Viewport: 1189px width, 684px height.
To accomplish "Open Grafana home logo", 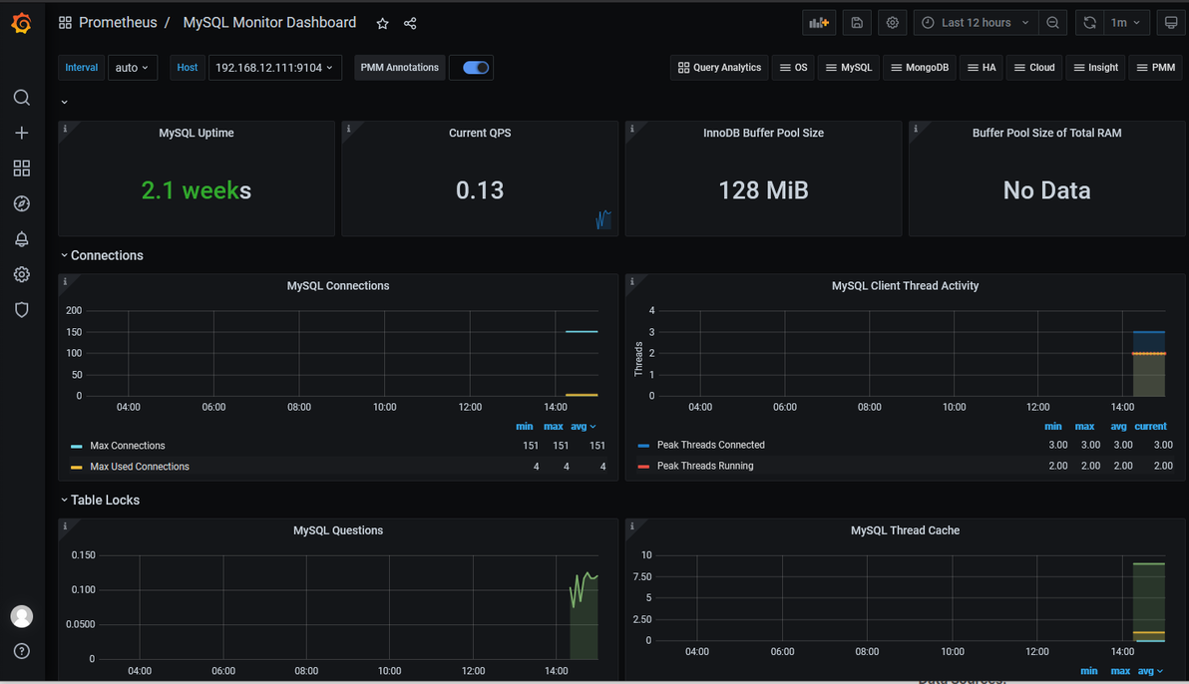I will coord(21,24).
